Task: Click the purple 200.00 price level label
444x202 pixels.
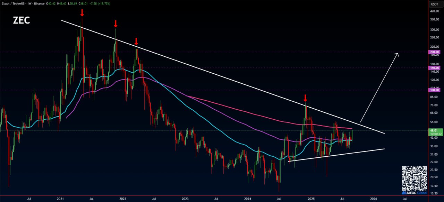Action: 434,52
